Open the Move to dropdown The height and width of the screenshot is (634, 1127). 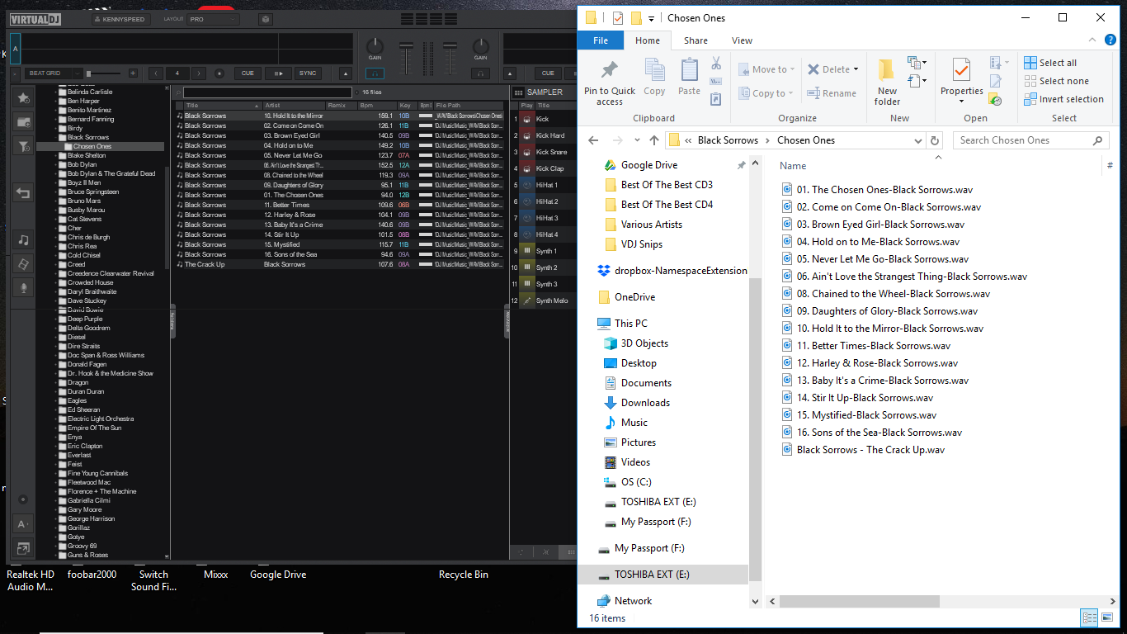click(x=767, y=69)
